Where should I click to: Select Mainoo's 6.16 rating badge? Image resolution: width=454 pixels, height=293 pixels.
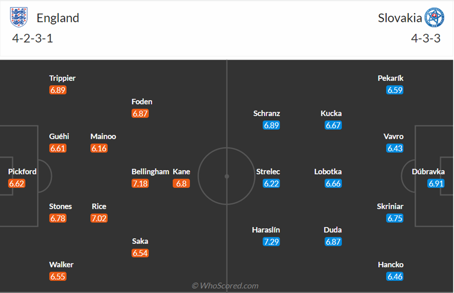coord(99,149)
